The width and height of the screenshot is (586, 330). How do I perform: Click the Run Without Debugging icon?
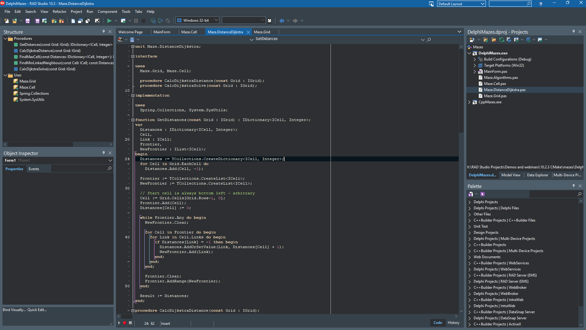(x=123, y=21)
